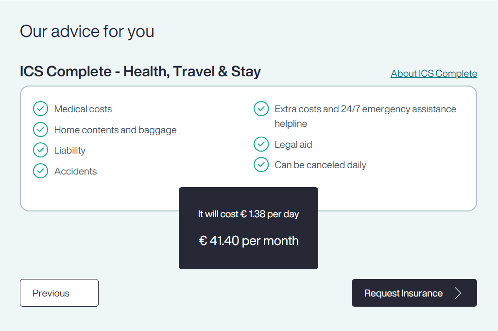Click the Accidents coverage text

75,171
